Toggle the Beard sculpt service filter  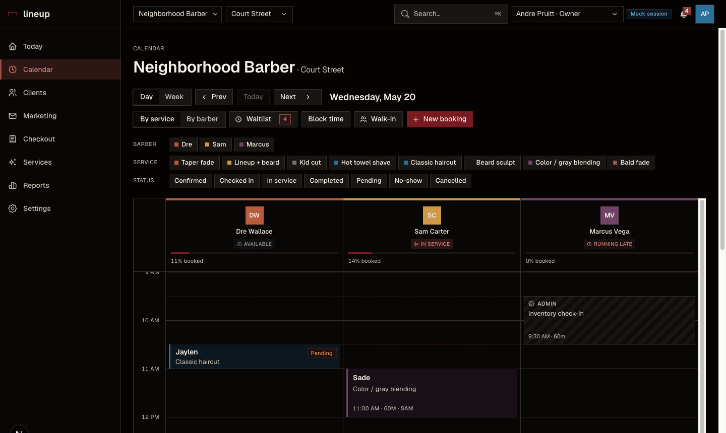(x=492, y=163)
